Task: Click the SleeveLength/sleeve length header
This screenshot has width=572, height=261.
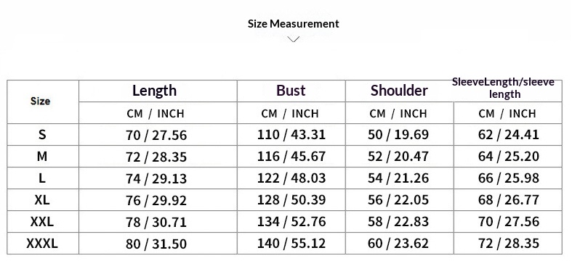Action: click(504, 88)
